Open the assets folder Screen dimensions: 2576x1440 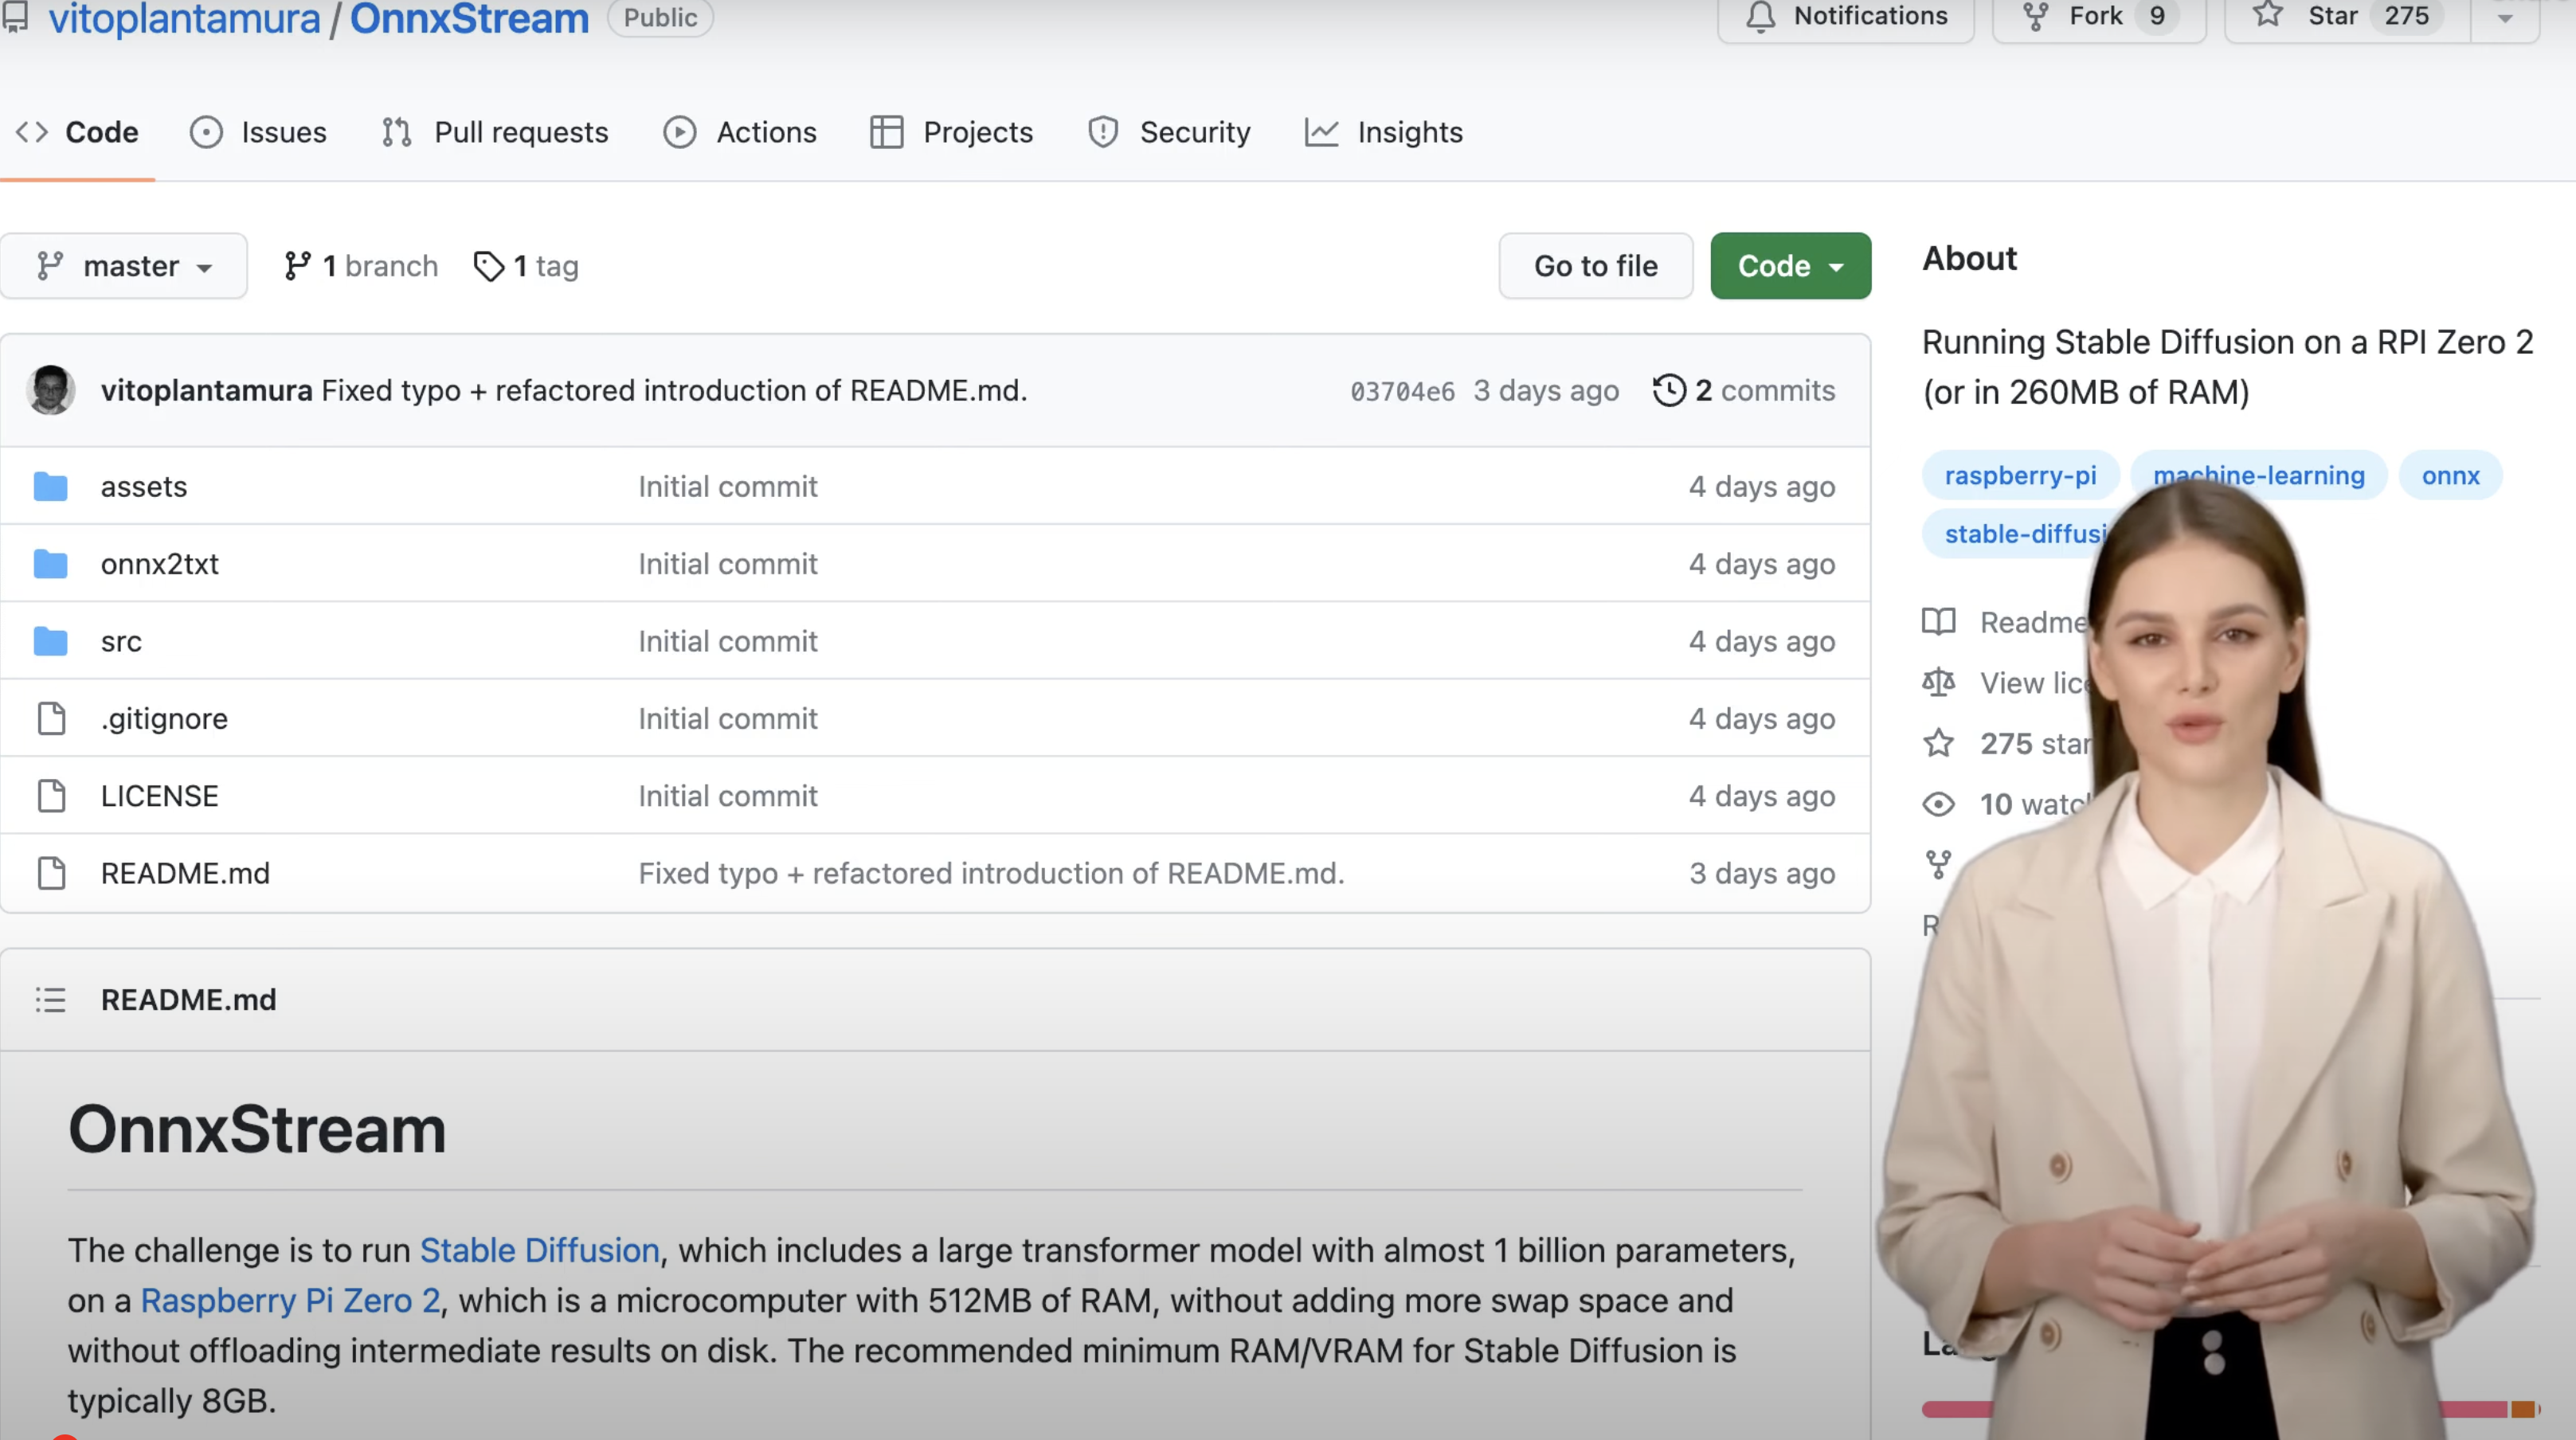tap(144, 487)
